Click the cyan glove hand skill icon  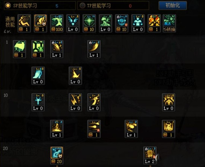38,75
